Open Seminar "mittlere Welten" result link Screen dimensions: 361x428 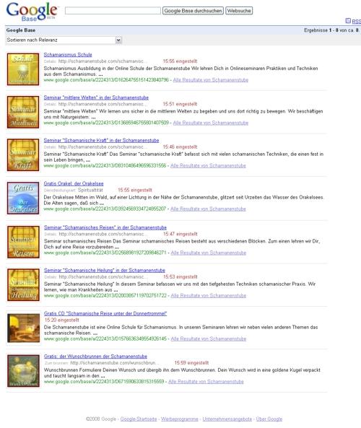coord(96,97)
